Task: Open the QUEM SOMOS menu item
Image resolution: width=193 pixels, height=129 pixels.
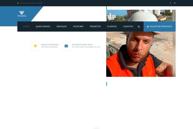Action: pyautogui.click(x=43, y=26)
